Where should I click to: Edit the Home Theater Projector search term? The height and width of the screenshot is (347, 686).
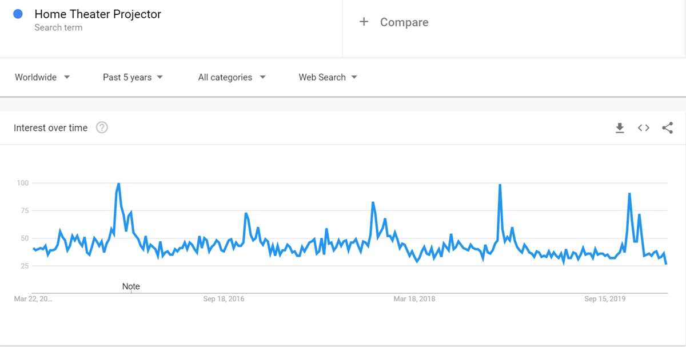tap(98, 14)
